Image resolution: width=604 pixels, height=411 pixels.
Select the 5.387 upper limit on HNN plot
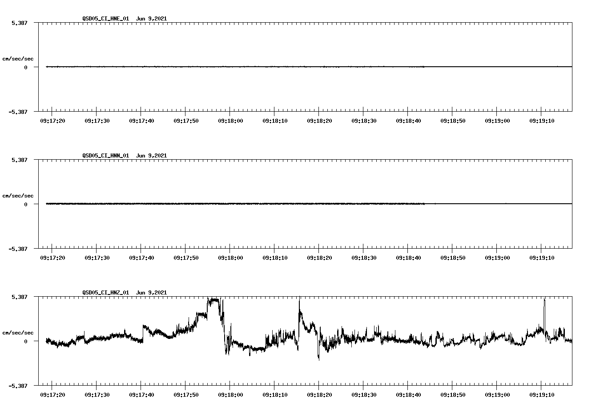click(19, 160)
